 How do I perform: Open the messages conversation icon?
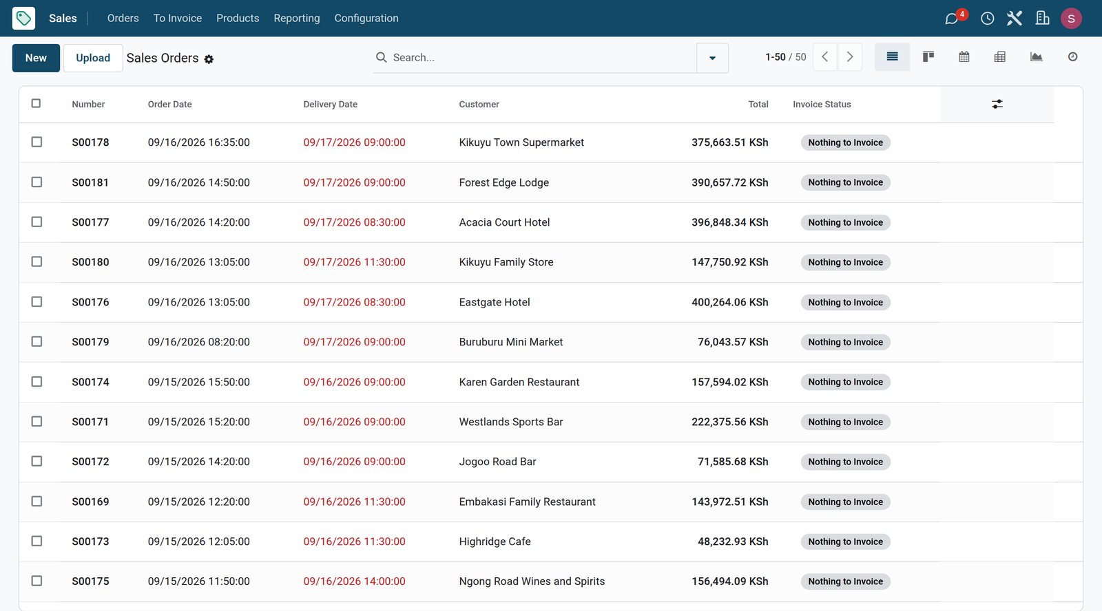[952, 19]
